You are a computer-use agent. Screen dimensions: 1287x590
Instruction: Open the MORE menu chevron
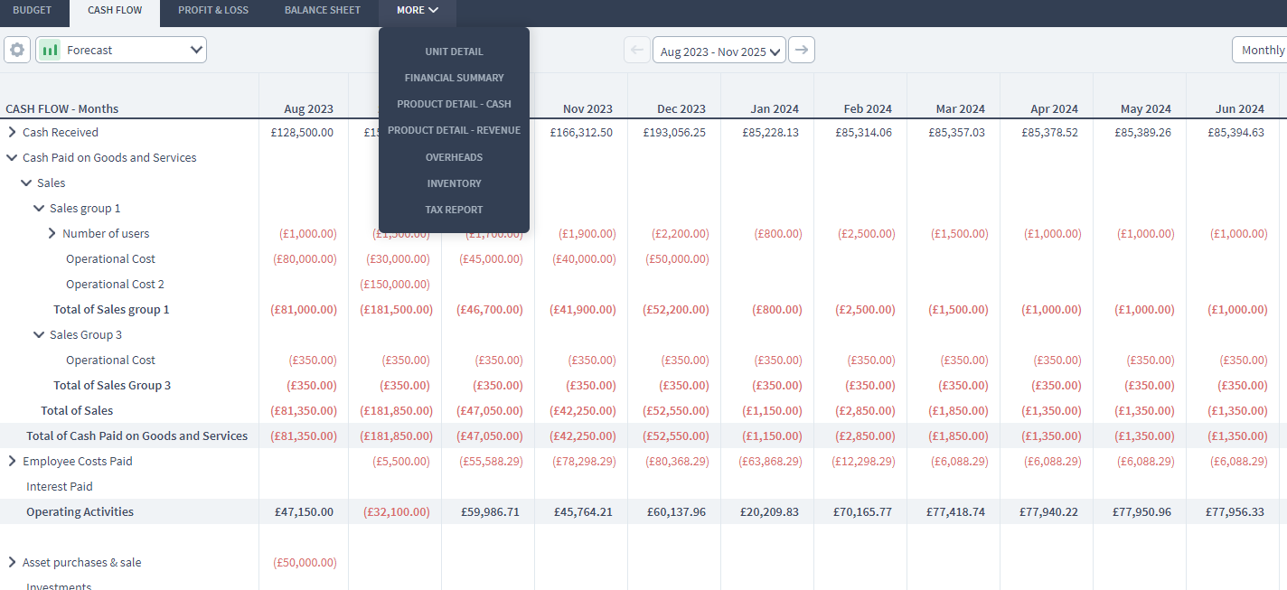point(435,10)
